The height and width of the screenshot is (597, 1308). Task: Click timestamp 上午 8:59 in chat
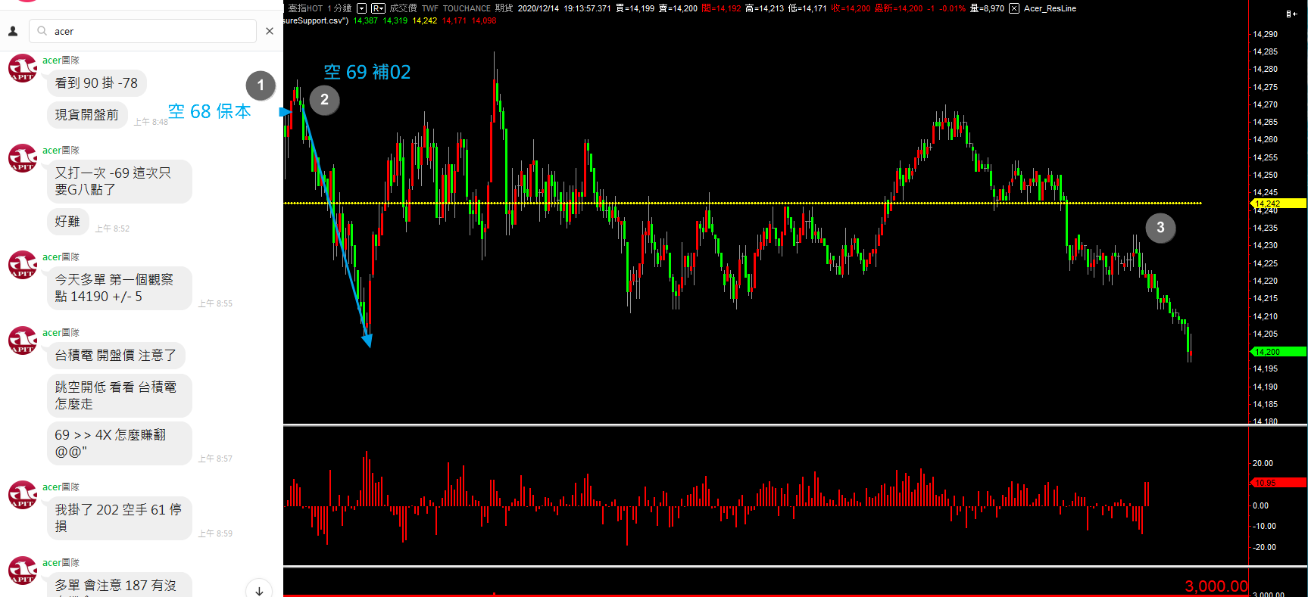coord(215,533)
